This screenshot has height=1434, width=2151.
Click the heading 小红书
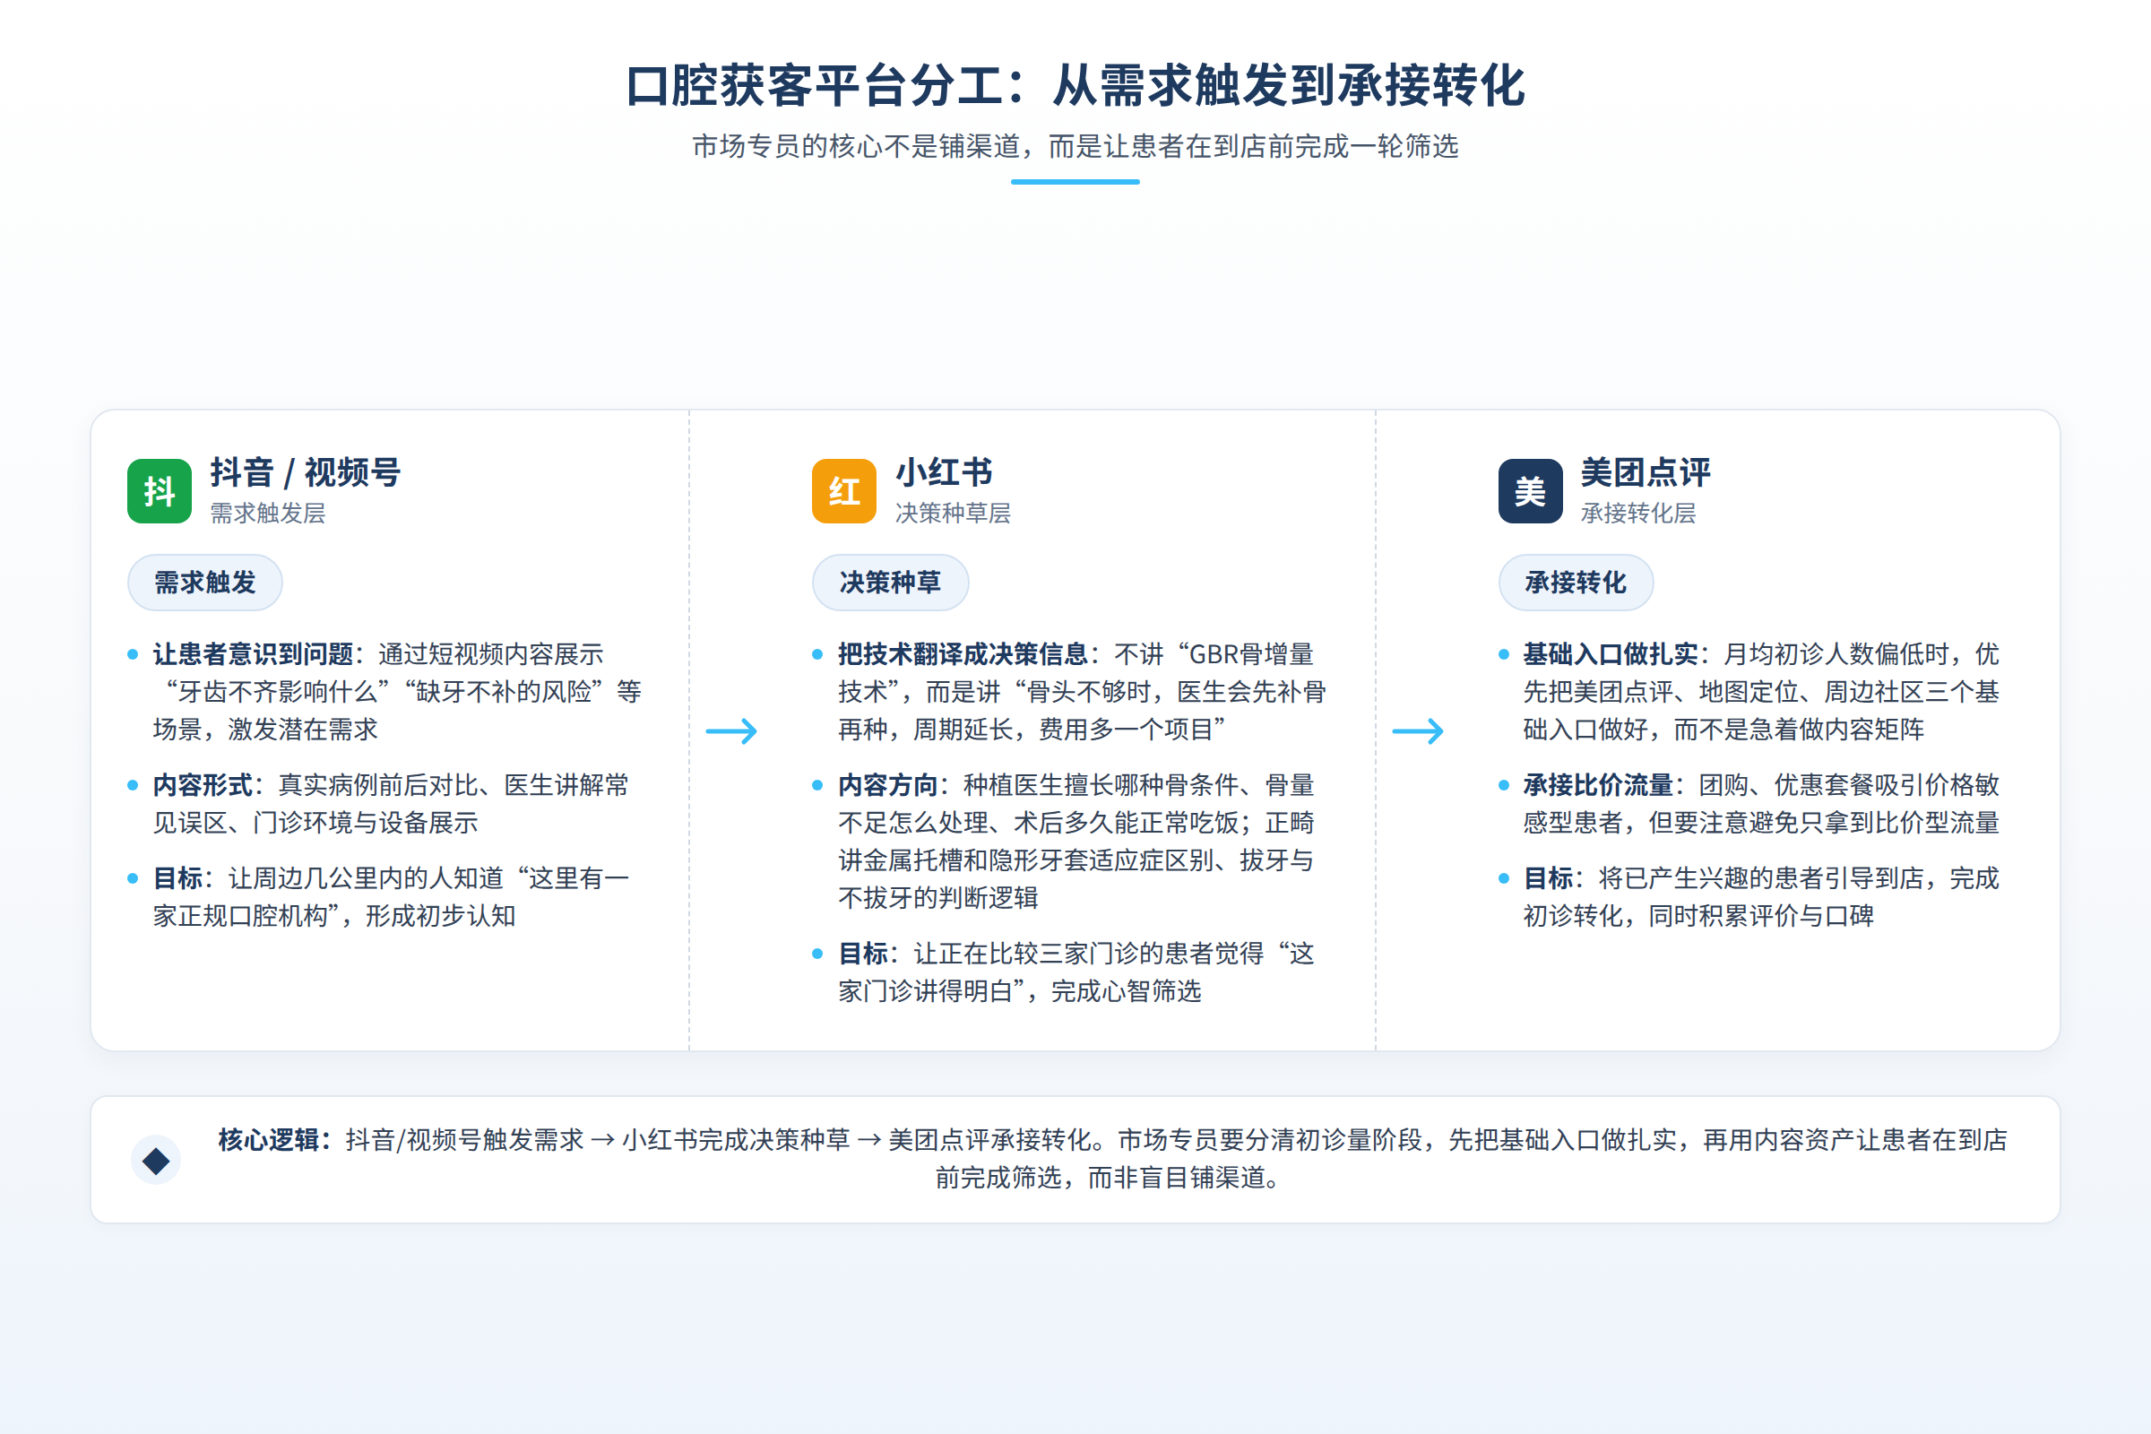(x=944, y=472)
